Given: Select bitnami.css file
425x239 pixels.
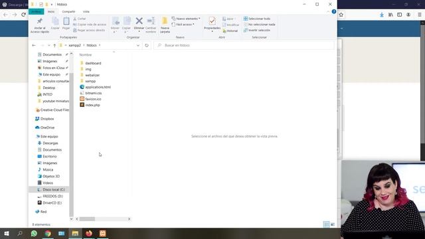Looking at the screenshot, I should tap(91, 93).
